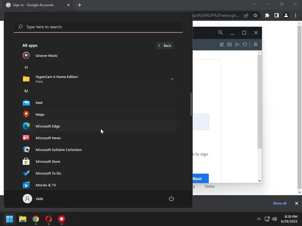Viewport: 302px width, 226px height.
Task: Click the Windows Start button on taskbar
Action: pyautogui.click(x=10, y=219)
